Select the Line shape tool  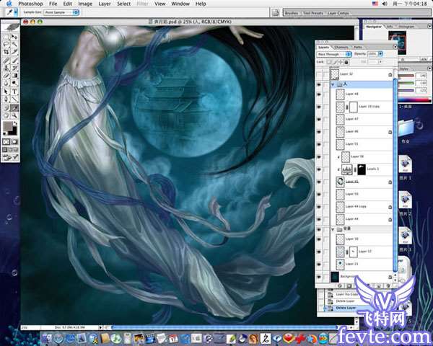pos(14,99)
